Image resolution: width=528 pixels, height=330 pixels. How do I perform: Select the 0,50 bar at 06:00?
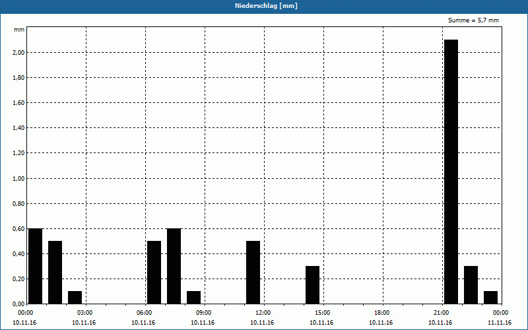154,273
